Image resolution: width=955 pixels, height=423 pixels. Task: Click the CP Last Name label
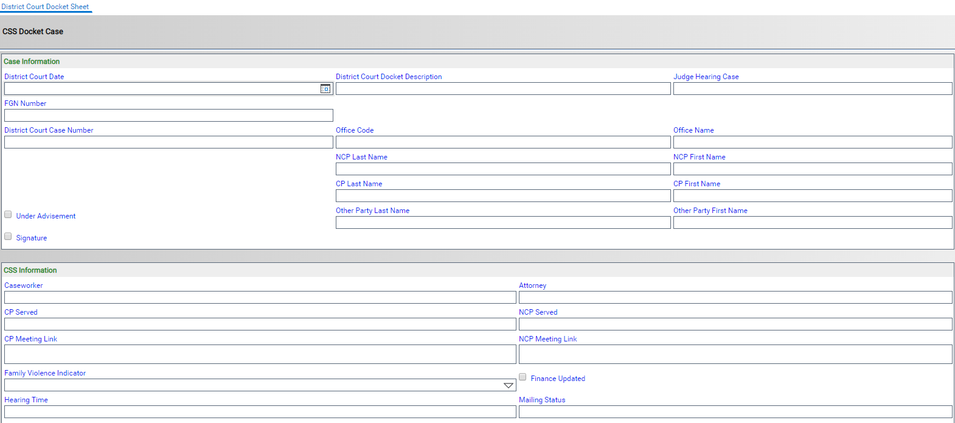point(359,184)
